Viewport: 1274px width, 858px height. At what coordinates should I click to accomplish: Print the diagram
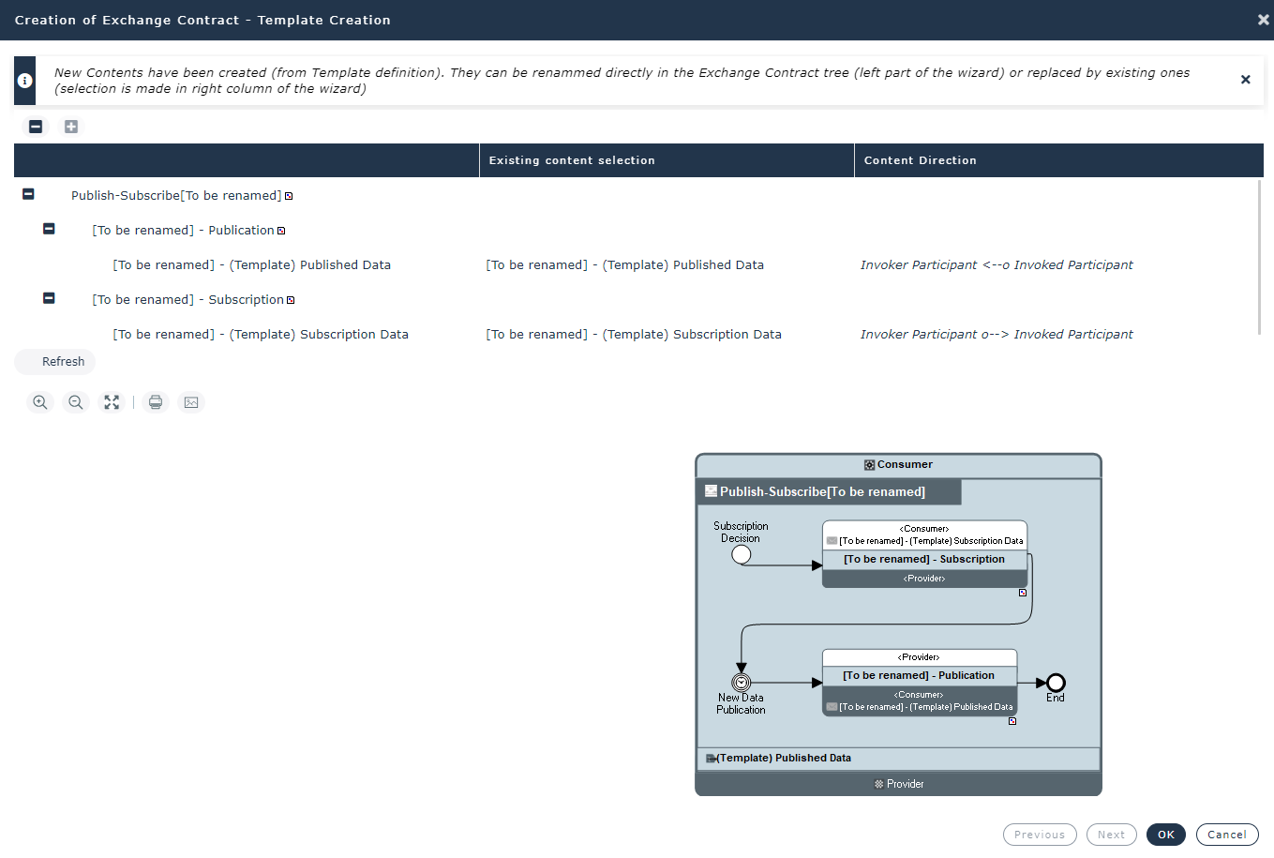click(x=156, y=402)
